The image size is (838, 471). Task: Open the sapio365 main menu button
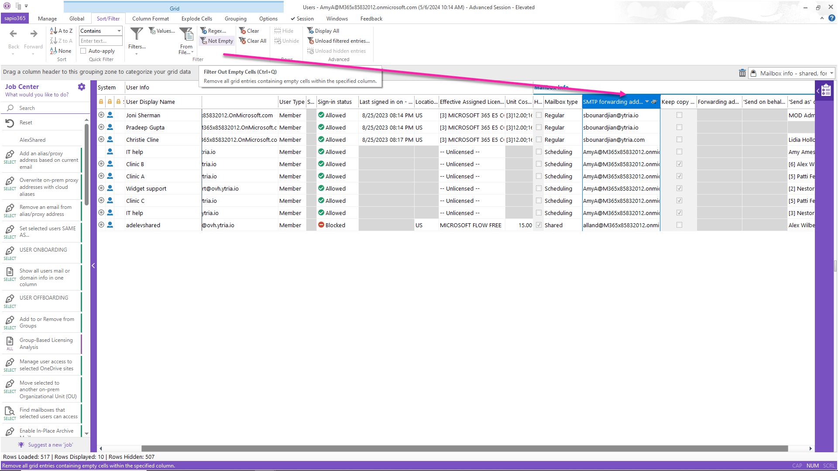(15, 18)
